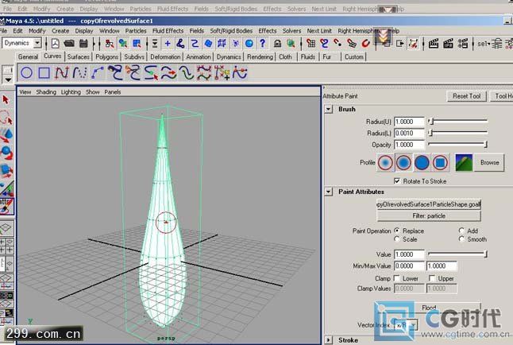Select Smooth paint operation

(x=461, y=239)
